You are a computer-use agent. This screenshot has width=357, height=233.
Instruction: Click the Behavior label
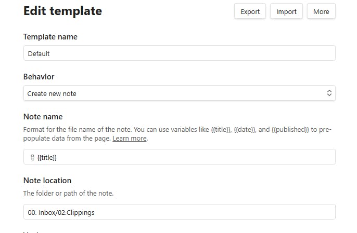(x=39, y=77)
